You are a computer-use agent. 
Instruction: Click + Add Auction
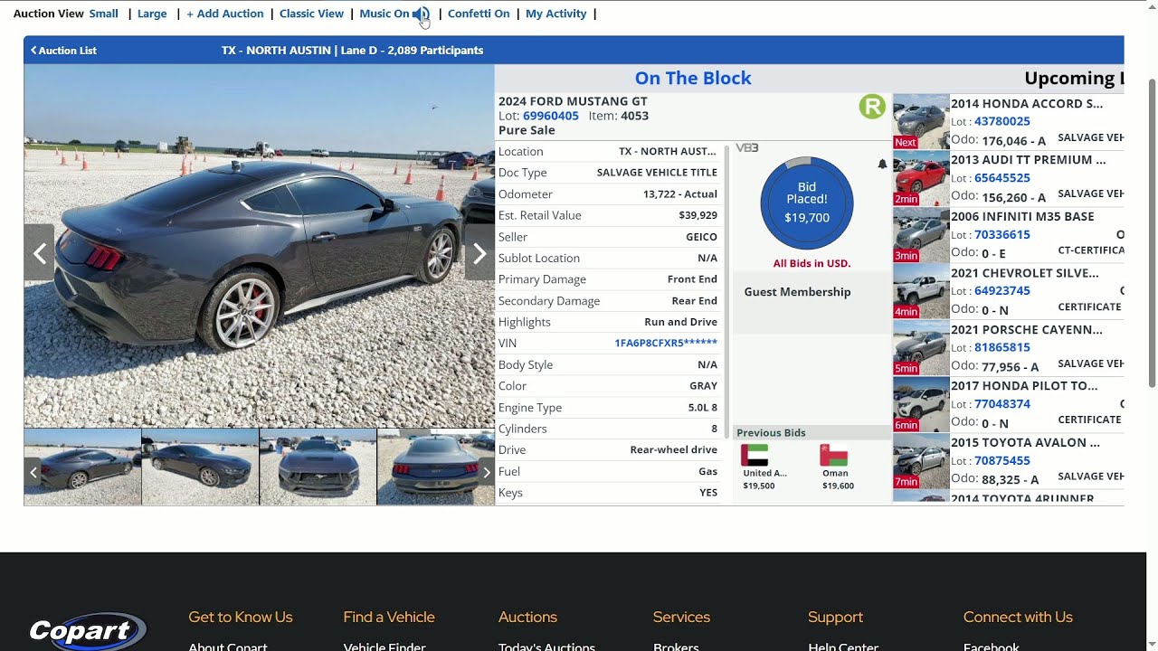coord(225,14)
